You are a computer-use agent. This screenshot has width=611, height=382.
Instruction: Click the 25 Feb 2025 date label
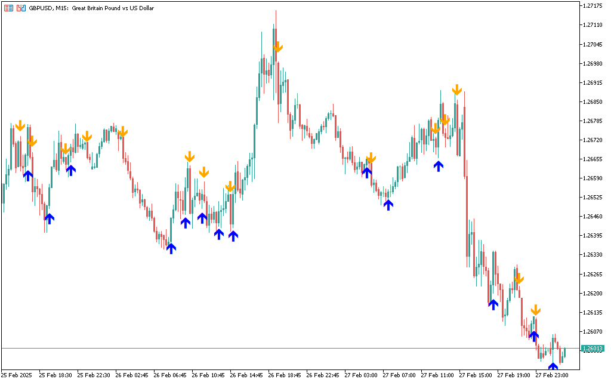(17, 375)
